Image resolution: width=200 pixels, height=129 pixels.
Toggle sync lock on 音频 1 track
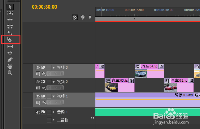pos(43,112)
